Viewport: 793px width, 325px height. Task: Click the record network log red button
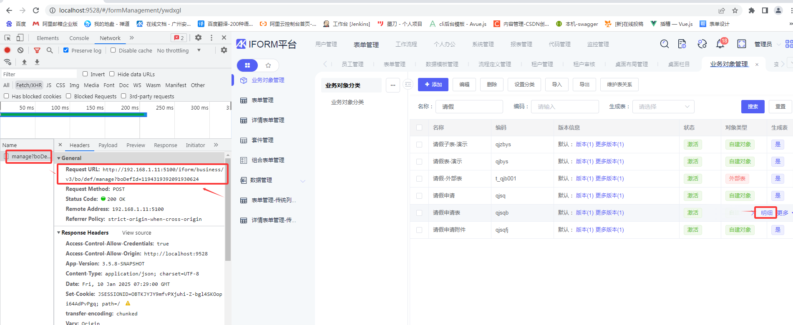(8, 50)
